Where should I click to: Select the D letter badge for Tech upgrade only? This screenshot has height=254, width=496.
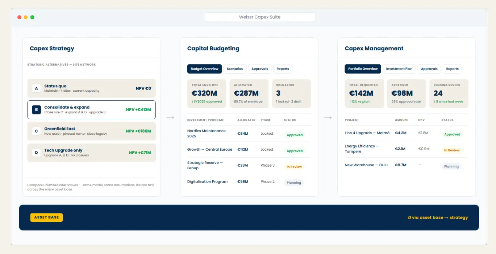(x=36, y=153)
